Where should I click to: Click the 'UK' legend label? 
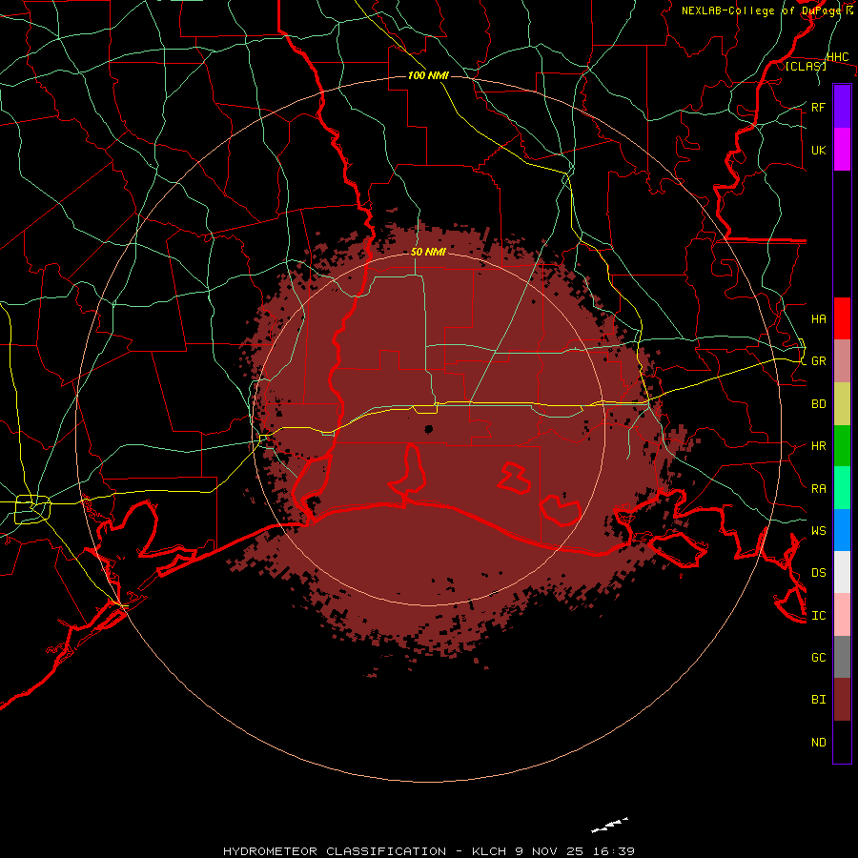(819, 150)
